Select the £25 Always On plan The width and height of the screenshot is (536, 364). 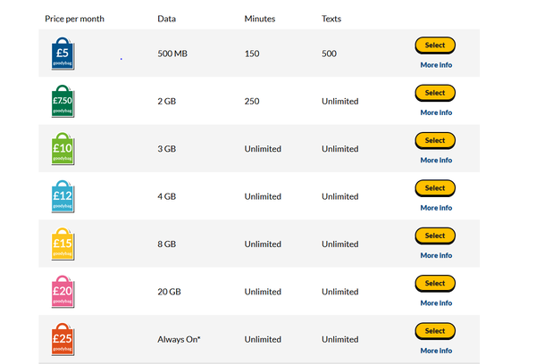coord(435,331)
